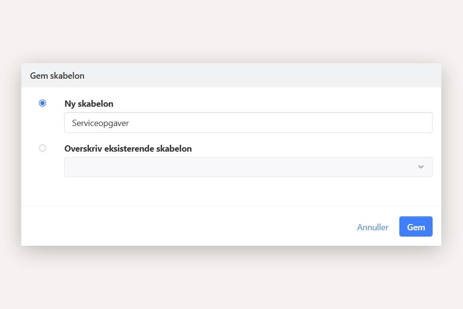This screenshot has width=463, height=309.
Task: Click the Ny skabelon label text
Action: pos(89,104)
